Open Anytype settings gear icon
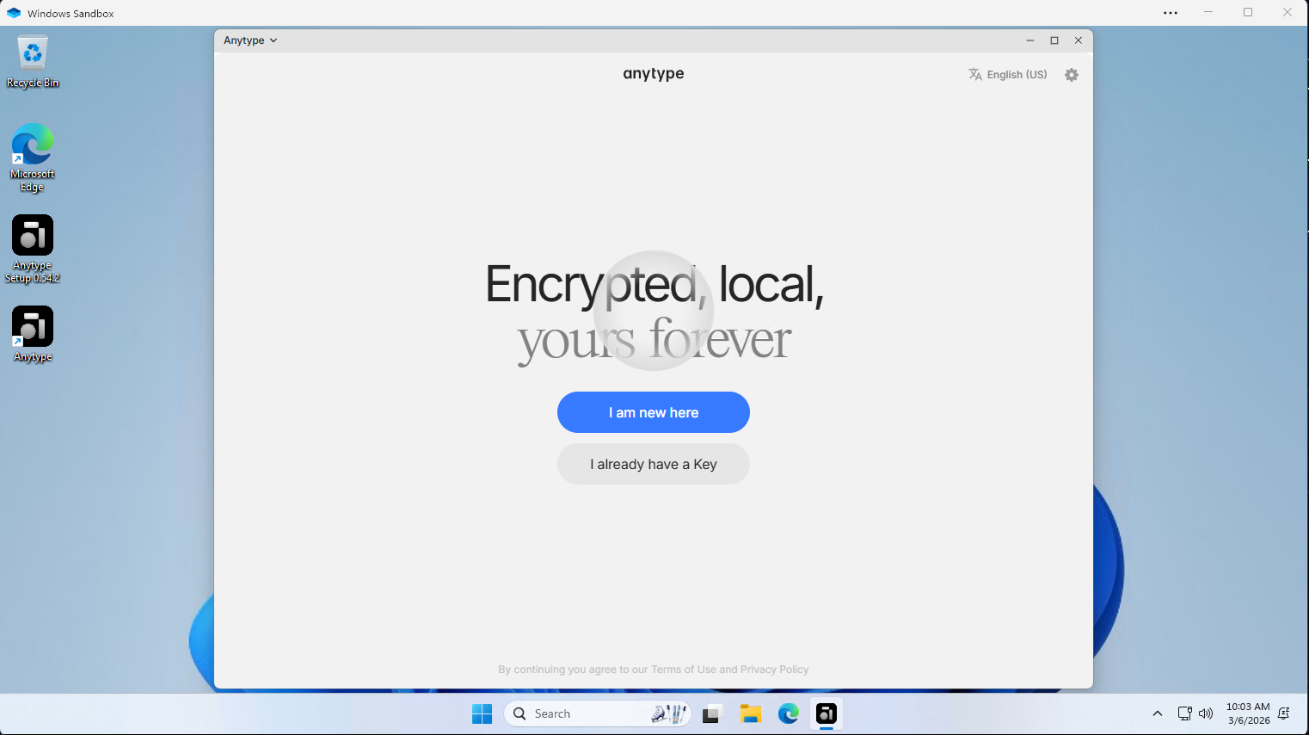 [1072, 75]
